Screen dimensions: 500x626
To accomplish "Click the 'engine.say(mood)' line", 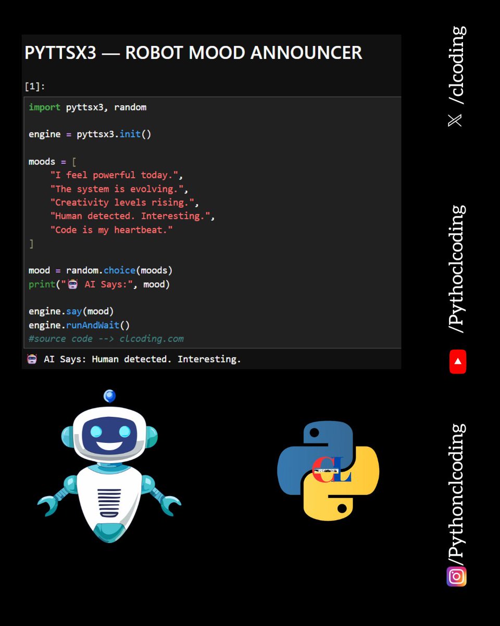I will (x=71, y=311).
